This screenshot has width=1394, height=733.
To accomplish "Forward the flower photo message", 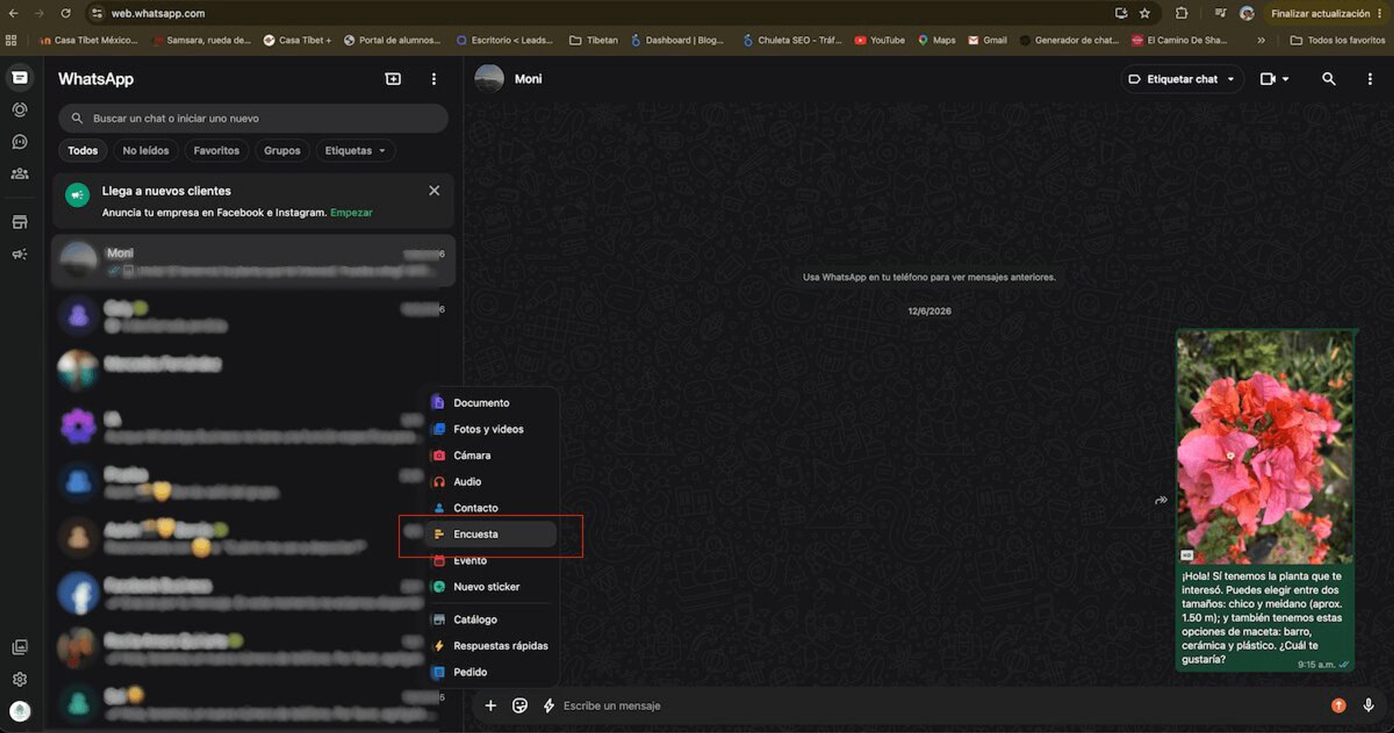I will 1160,500.
